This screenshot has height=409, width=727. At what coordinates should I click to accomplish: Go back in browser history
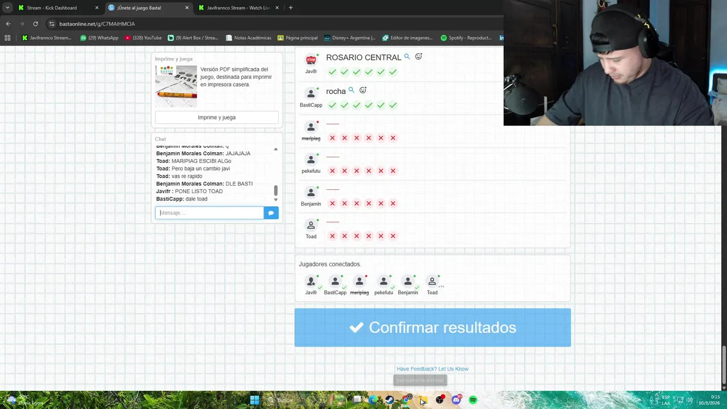pyautogui.click(x=8, y=24)
